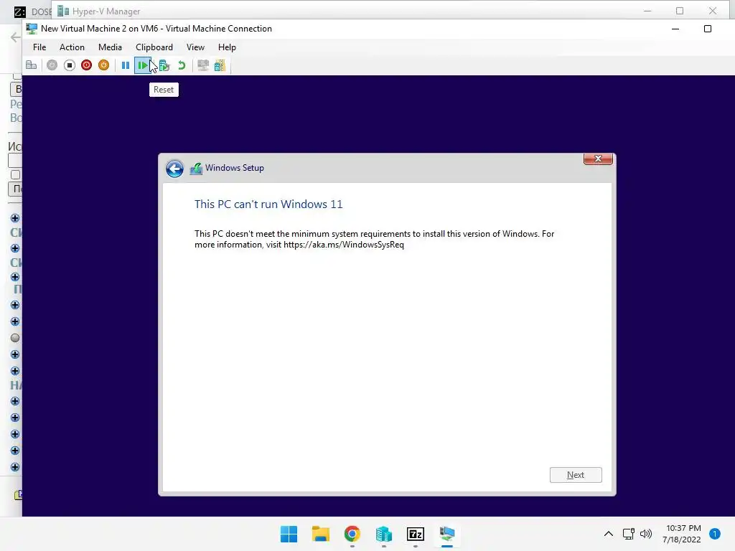Close the Windows Setup dialog

point(598,159)
